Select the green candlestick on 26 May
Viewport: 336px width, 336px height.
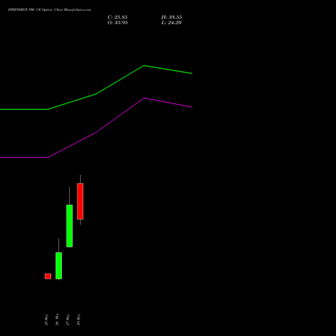tap(58, 265)
